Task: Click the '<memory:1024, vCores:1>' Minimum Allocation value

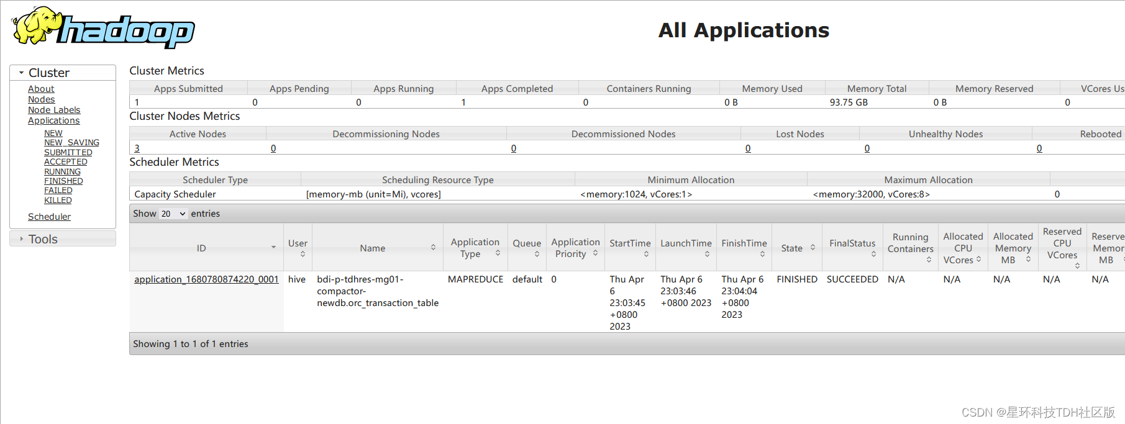Action: pos(636,194)
